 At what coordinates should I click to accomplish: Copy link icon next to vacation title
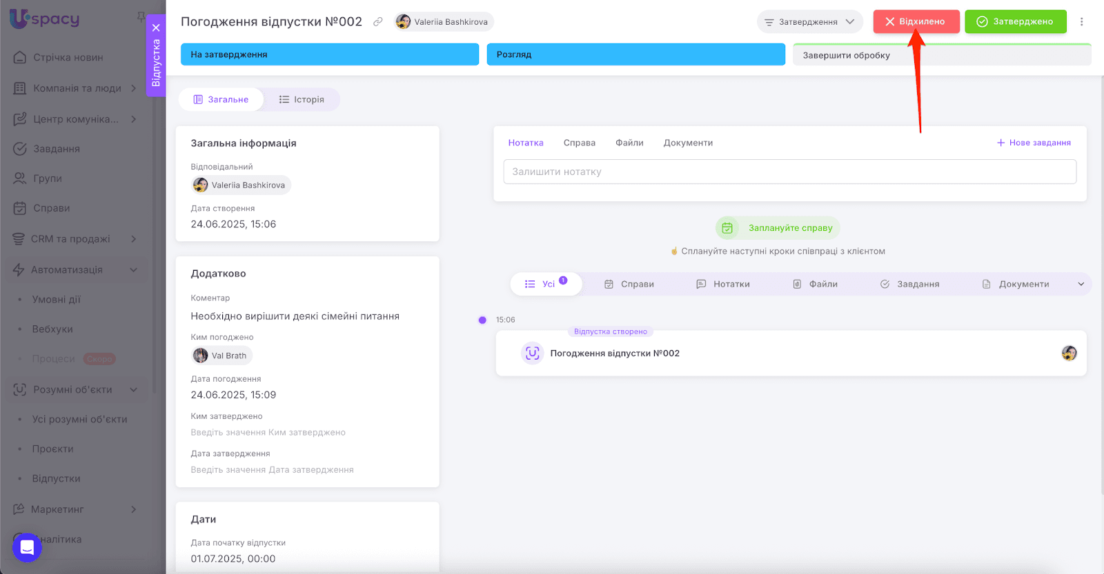click(x=378, y=22)
